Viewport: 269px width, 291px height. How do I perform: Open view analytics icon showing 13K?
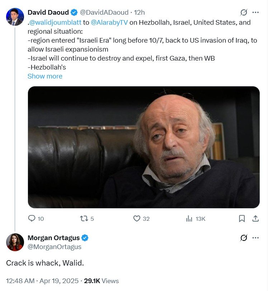[x=189, y=218]
